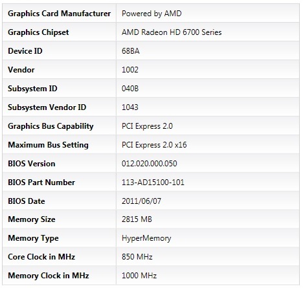This screenshot has width=303, height=288.
Task: Select Memory Clock value 1000 MHz
Action: (x=139, y=276)
